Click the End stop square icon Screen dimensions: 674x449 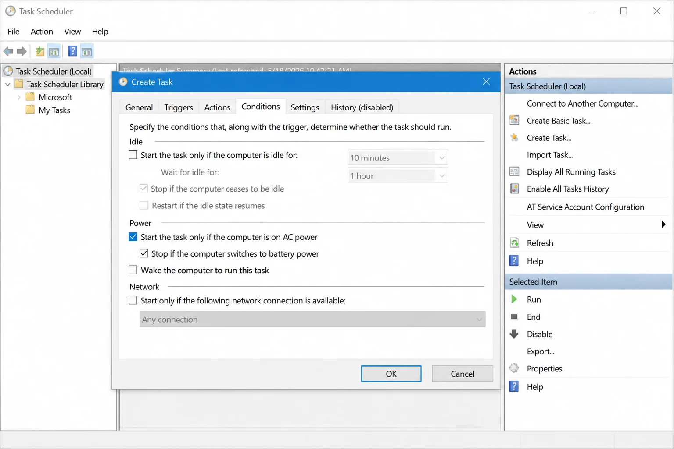(x=514, y=317)
